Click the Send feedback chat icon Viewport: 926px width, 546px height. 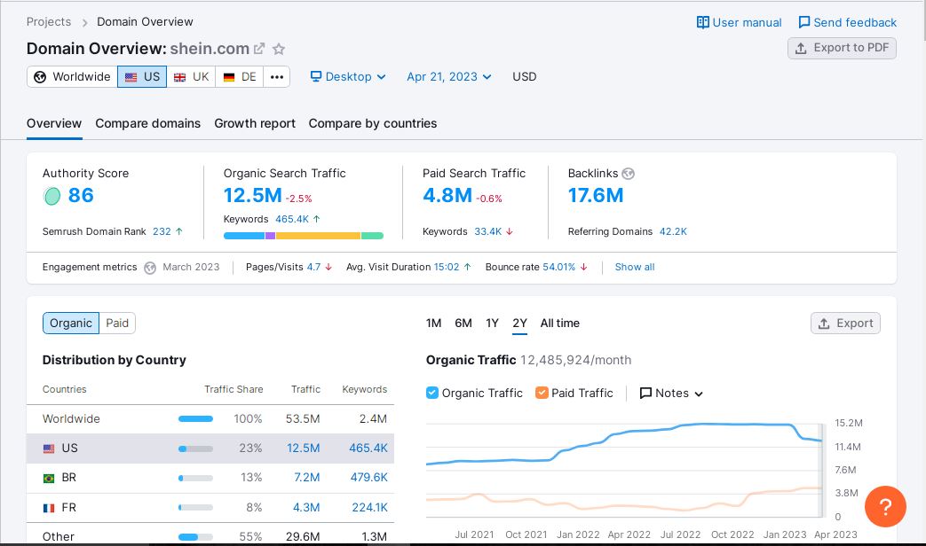point(804,22)
